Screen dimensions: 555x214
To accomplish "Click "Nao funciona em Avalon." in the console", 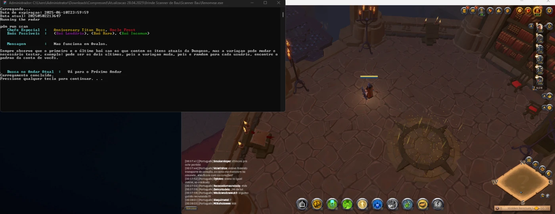I will [x=80, y=44].
